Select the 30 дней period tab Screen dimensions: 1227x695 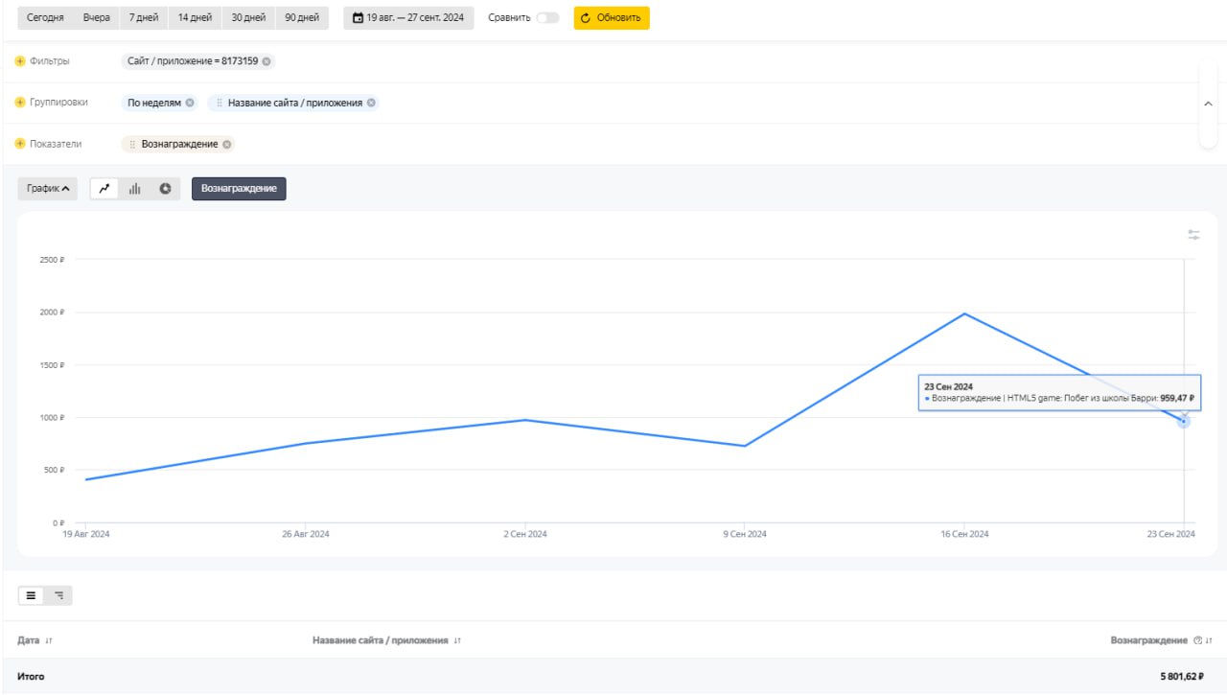pos(248,17)
